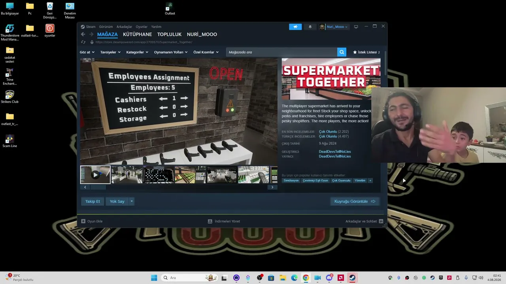Open the Scam Line desktop shortcut
This screenshot has height=284, width=506.
point(10,141)
